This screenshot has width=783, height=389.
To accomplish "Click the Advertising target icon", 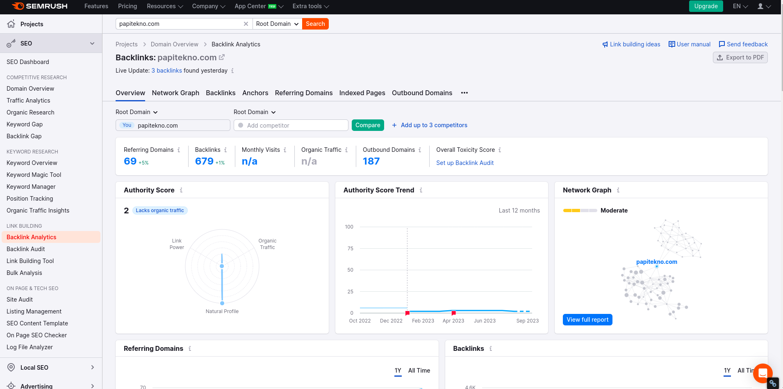I will point(11,386).
